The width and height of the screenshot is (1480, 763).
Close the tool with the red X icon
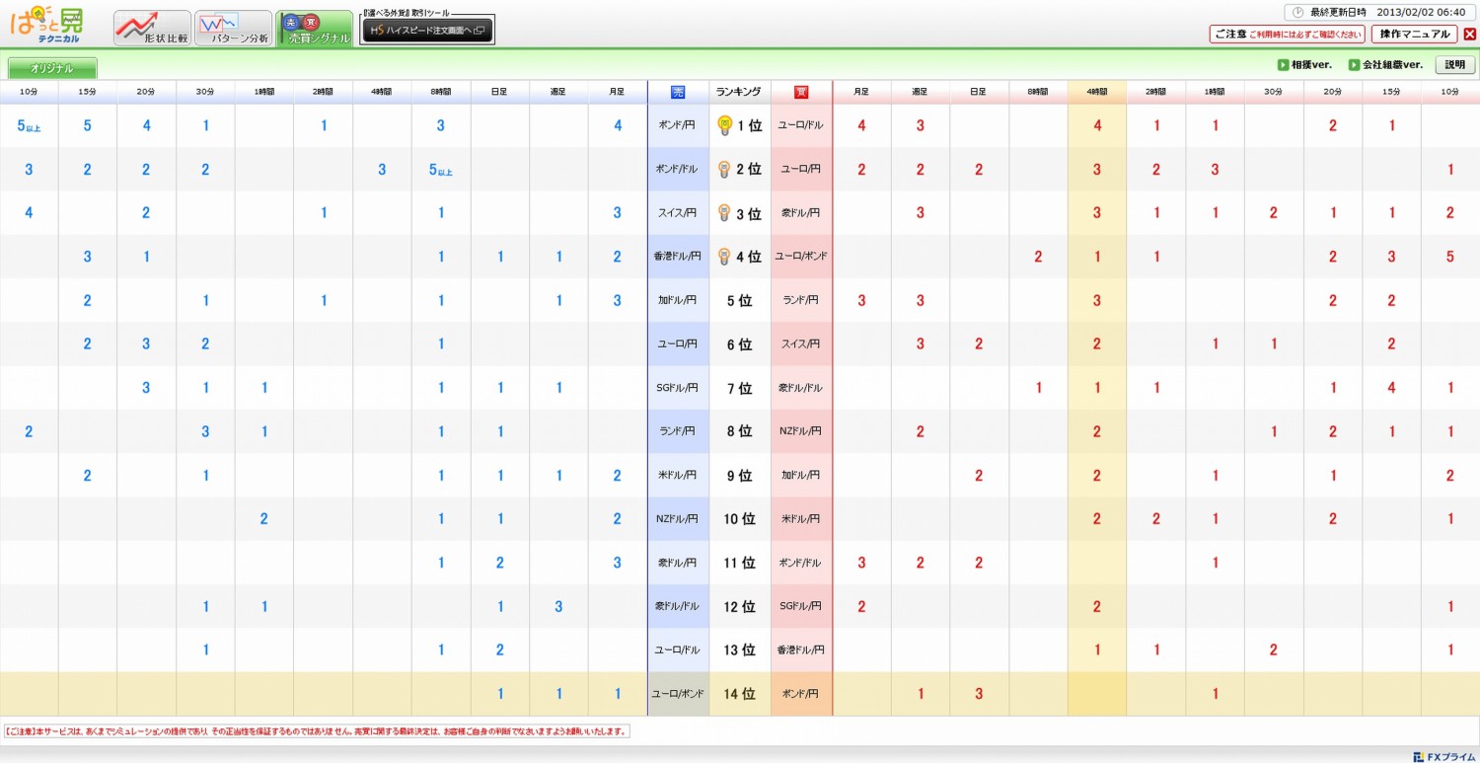(1469, 35)
